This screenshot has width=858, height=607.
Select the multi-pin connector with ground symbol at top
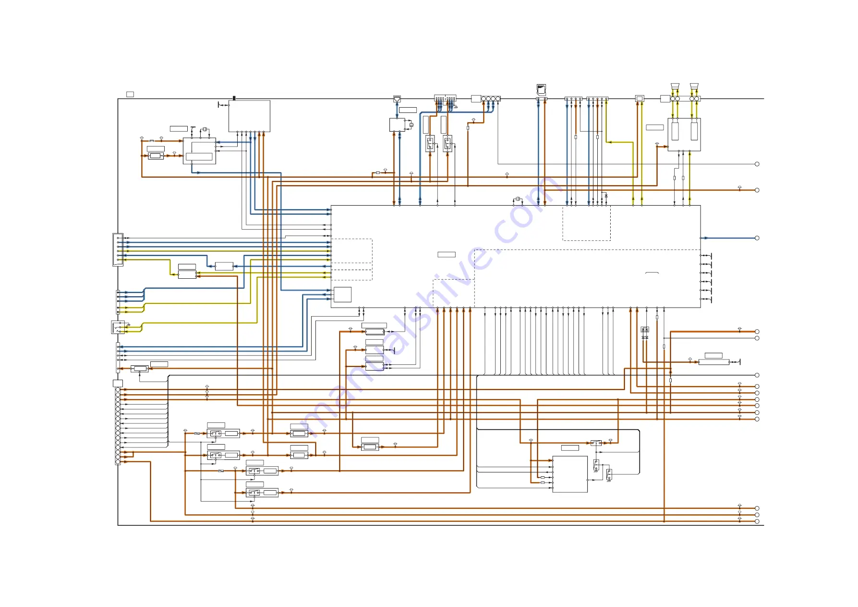pyautogui.click(x=445, y=99)
